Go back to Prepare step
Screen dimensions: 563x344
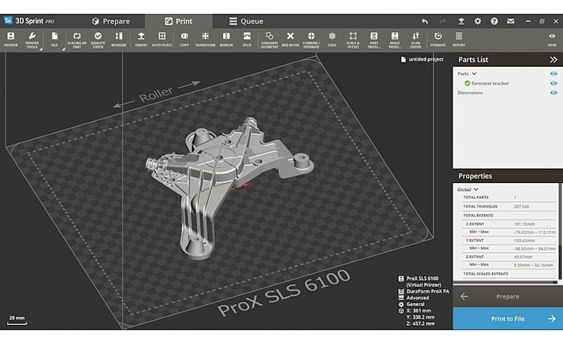pos(507,297)
